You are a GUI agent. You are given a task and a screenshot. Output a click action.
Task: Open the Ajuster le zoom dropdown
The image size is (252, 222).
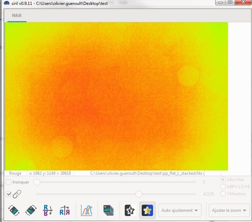pos(229,210)
